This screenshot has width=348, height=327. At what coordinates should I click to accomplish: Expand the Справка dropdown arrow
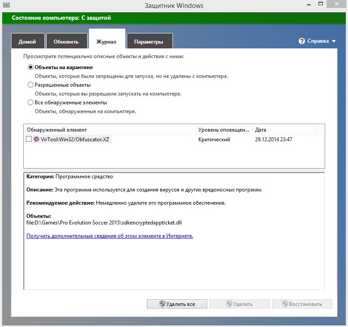pyautogui.click(x=334, y=41)
